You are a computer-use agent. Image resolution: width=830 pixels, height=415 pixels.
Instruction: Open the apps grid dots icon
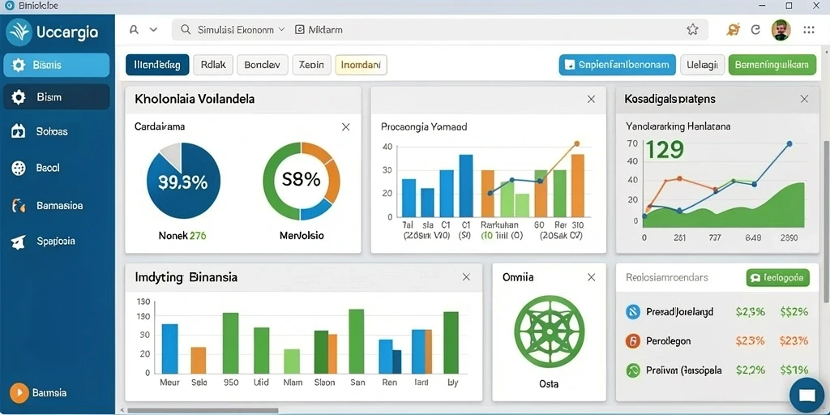808,30
